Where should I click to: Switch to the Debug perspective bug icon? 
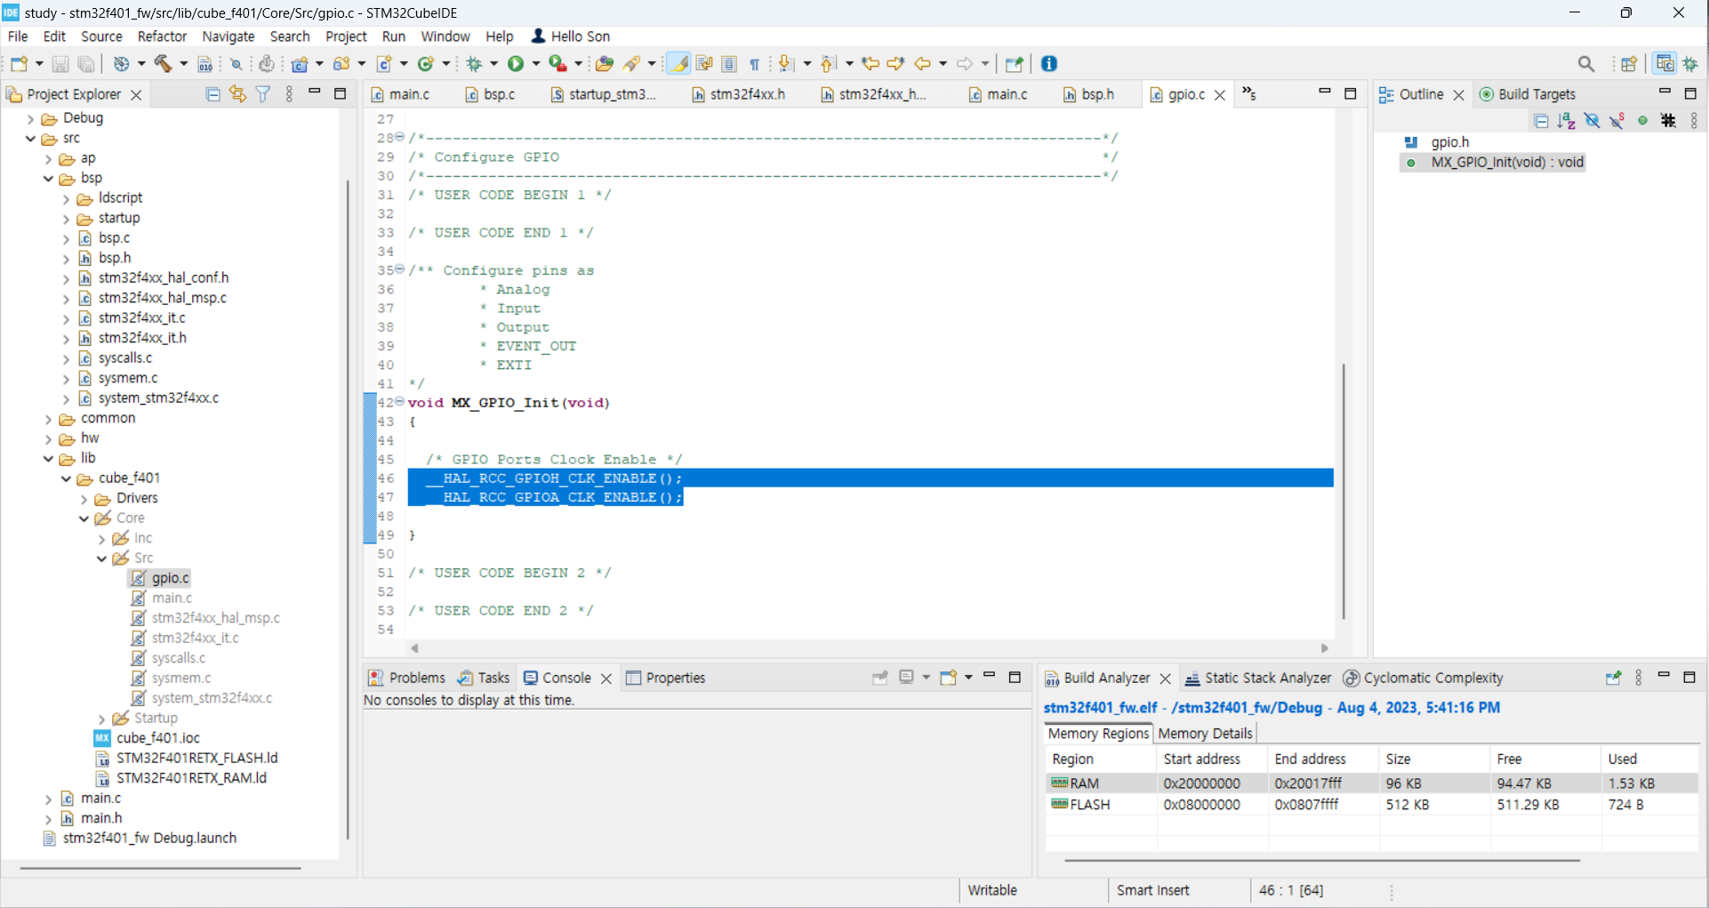[1691, 64]
